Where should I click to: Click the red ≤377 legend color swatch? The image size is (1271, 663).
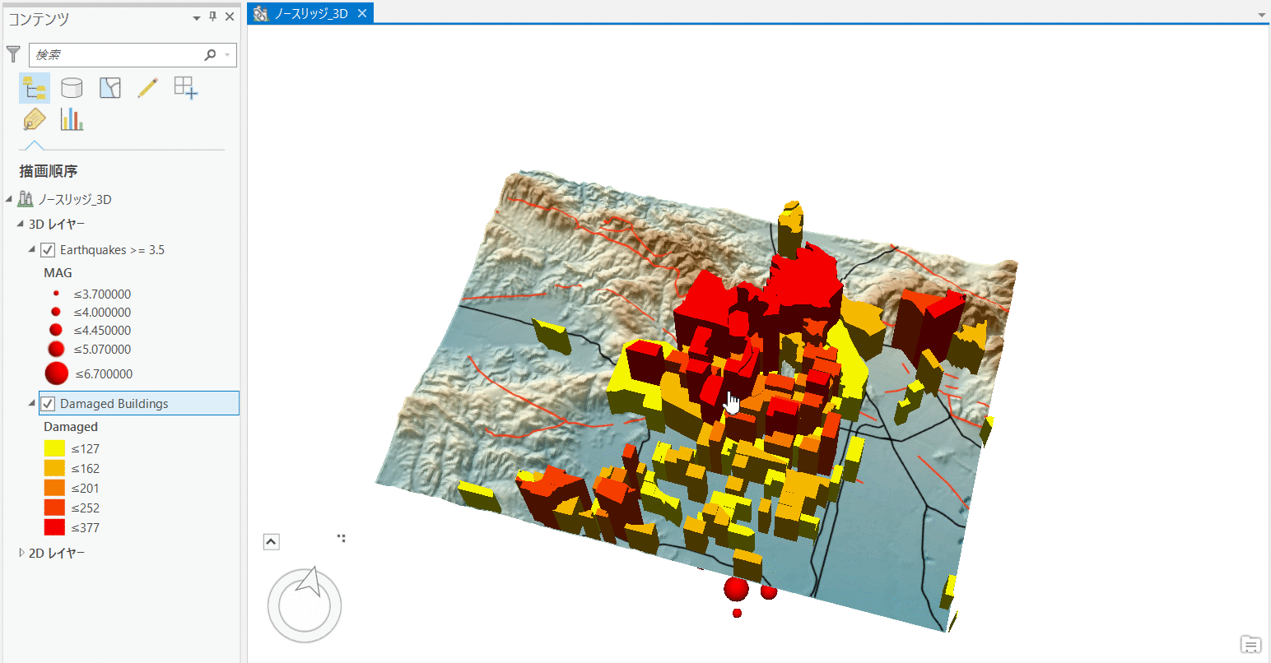tap(54, 527)
